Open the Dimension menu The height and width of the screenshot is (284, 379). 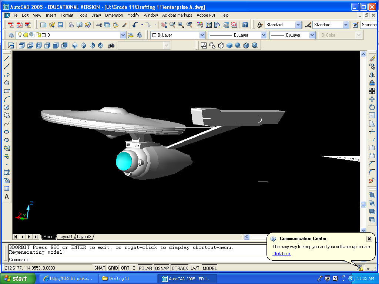pos(114,15)
